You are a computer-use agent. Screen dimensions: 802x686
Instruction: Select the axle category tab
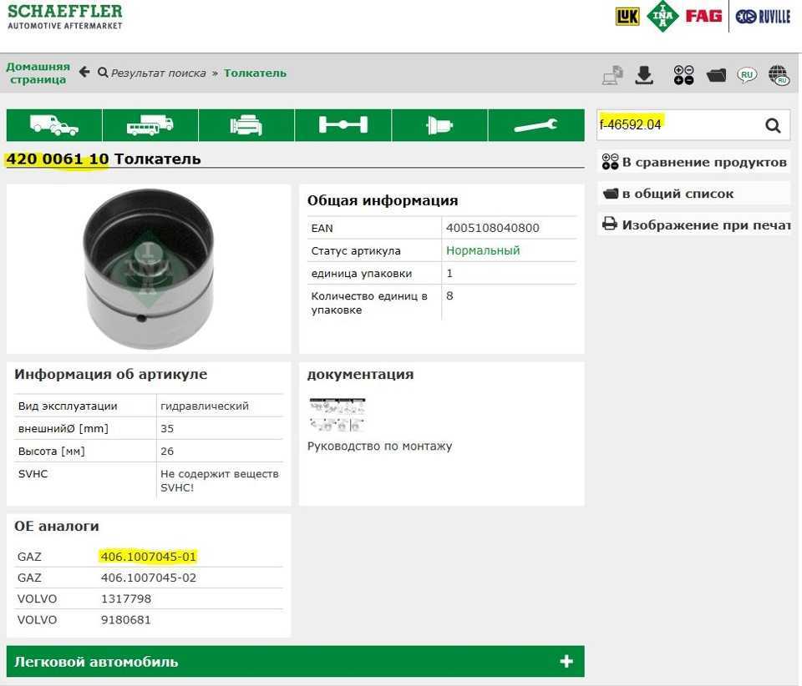343,125
